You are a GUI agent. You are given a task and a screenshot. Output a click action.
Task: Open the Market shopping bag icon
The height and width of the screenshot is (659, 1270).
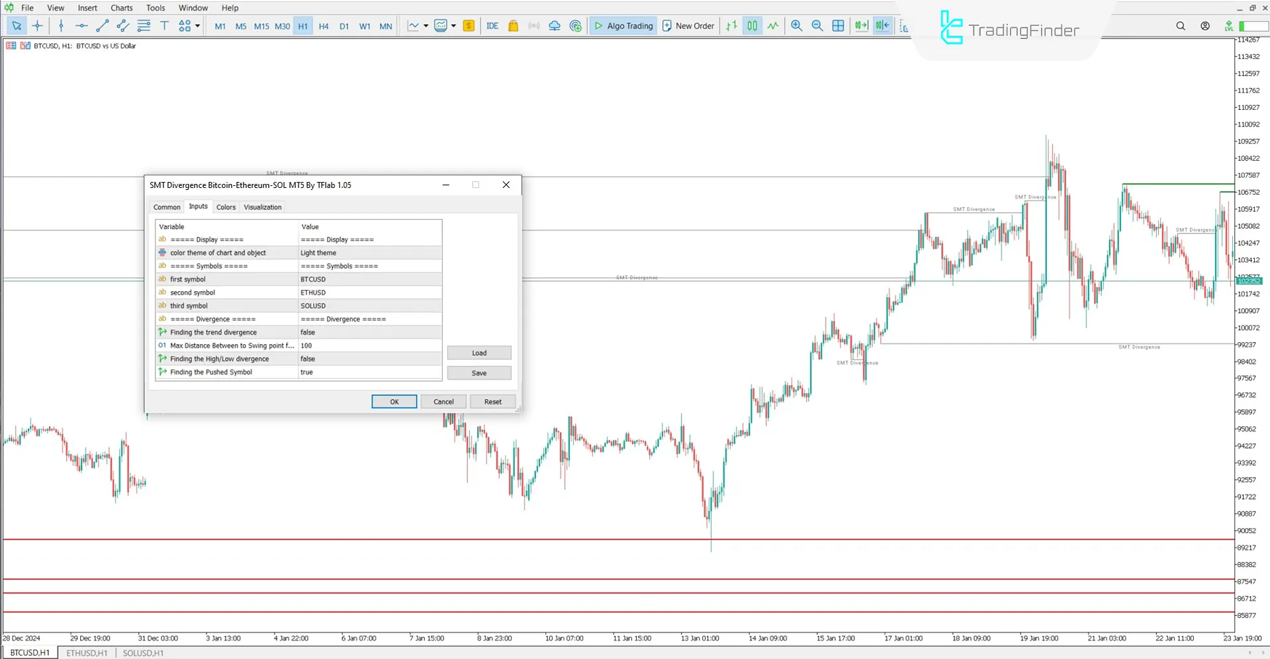[x=513, y=26]
